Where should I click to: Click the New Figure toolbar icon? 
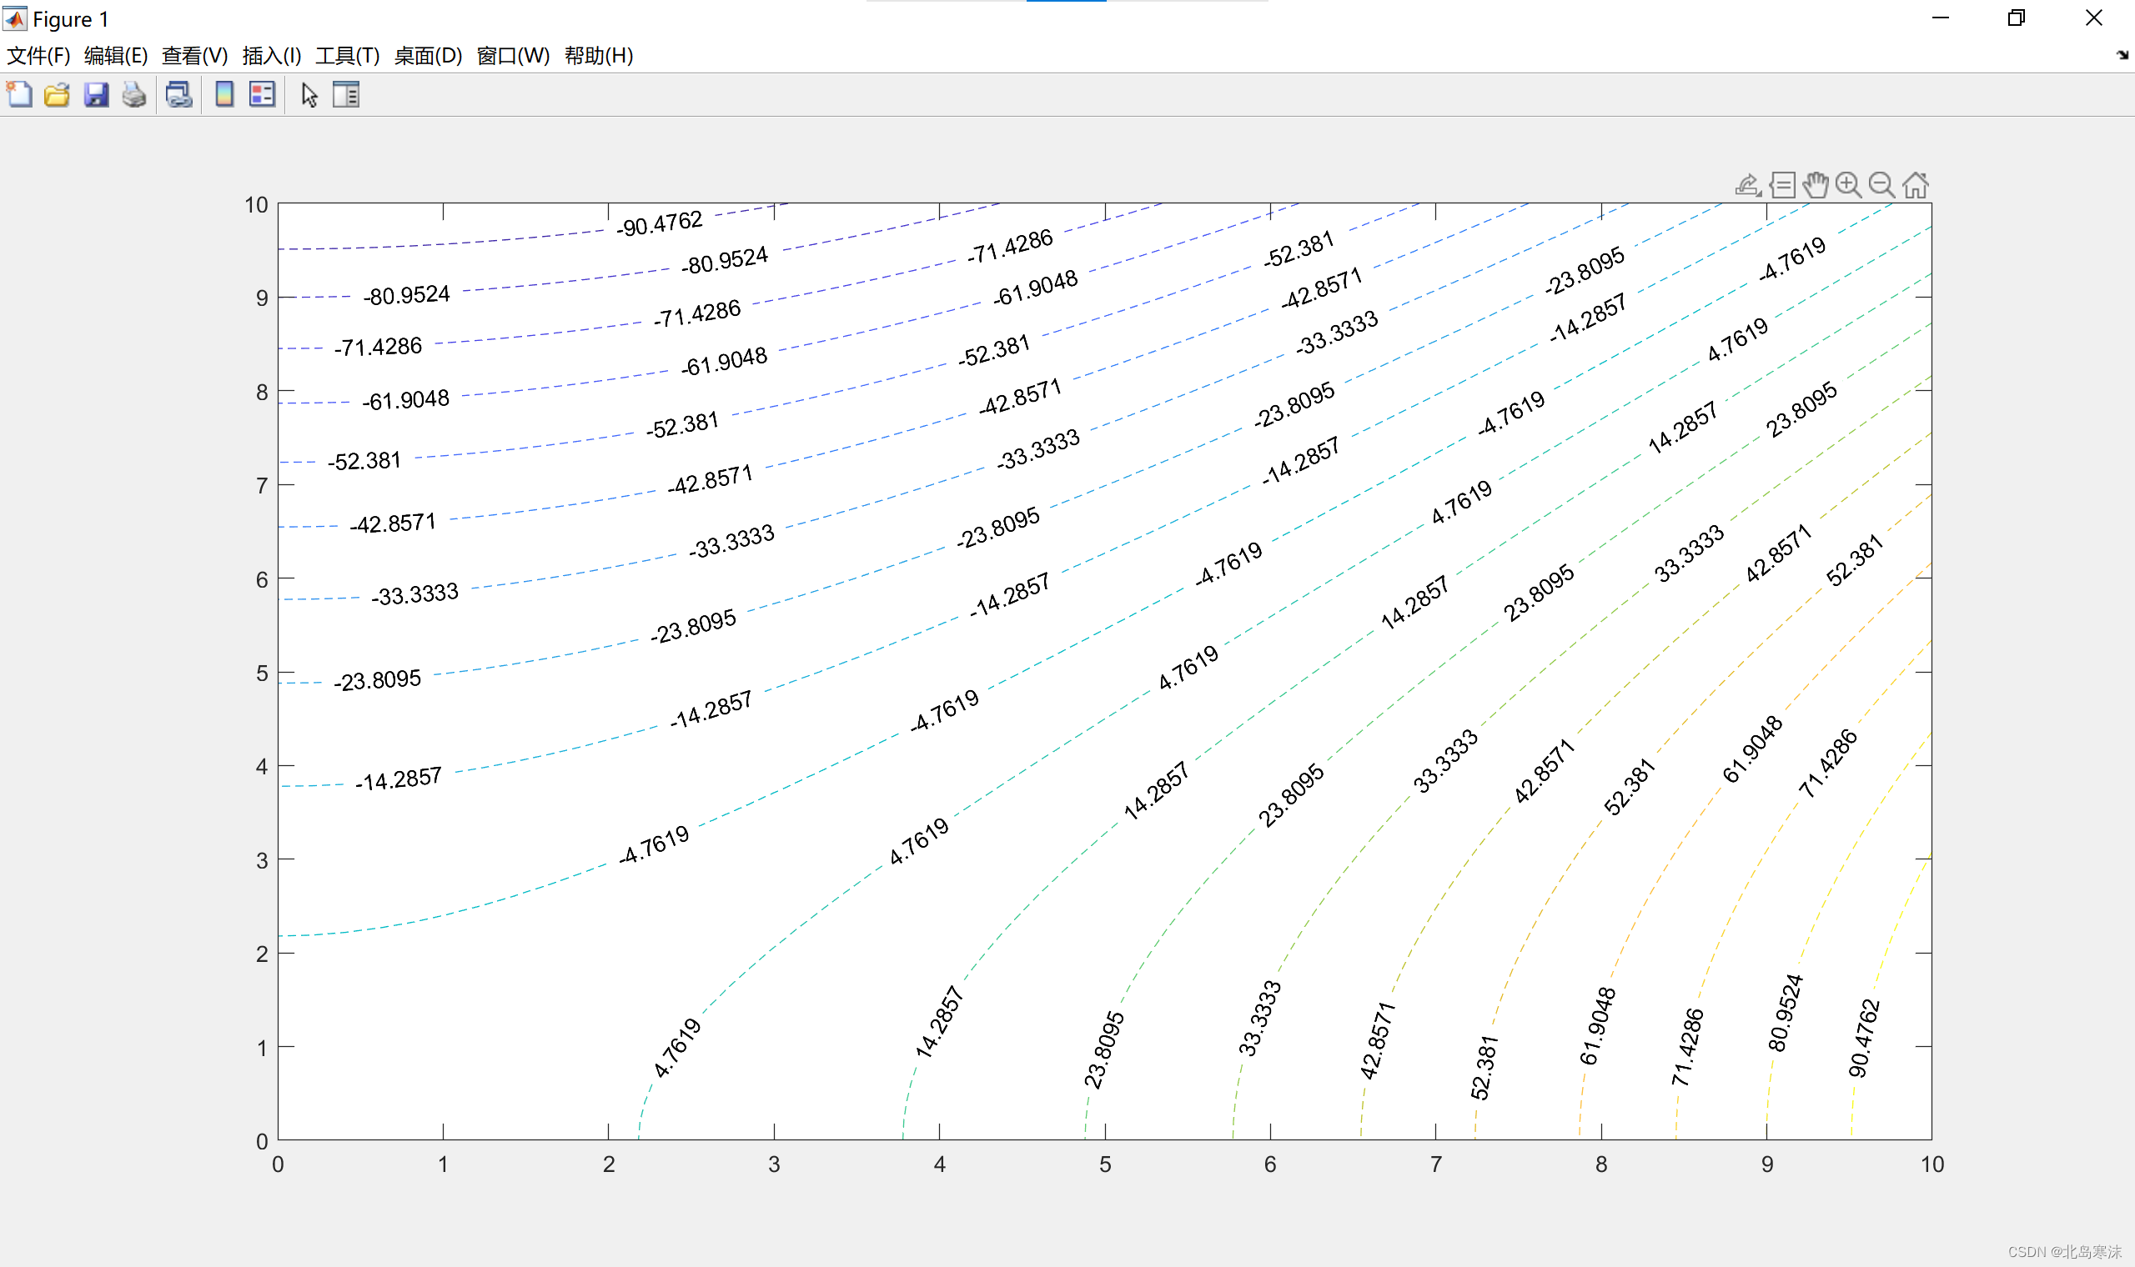tap(19, 94)
